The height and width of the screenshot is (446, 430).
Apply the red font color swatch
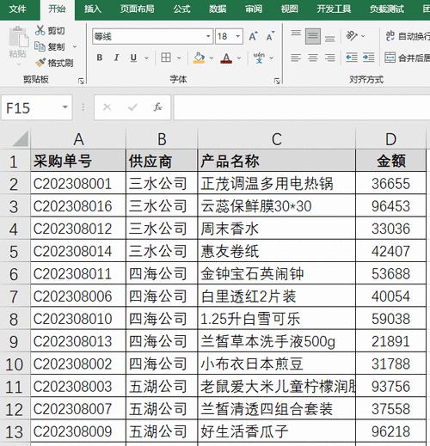(x=226, y=58)
